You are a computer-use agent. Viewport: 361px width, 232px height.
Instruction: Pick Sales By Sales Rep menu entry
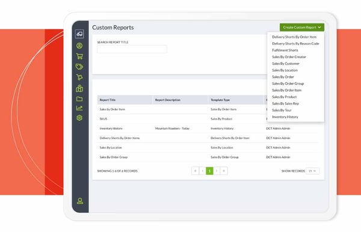(285, 103)
